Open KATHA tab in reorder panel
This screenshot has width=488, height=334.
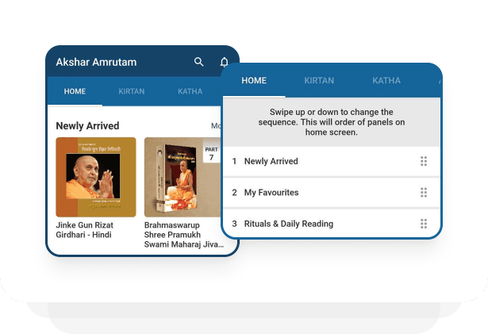386,80
